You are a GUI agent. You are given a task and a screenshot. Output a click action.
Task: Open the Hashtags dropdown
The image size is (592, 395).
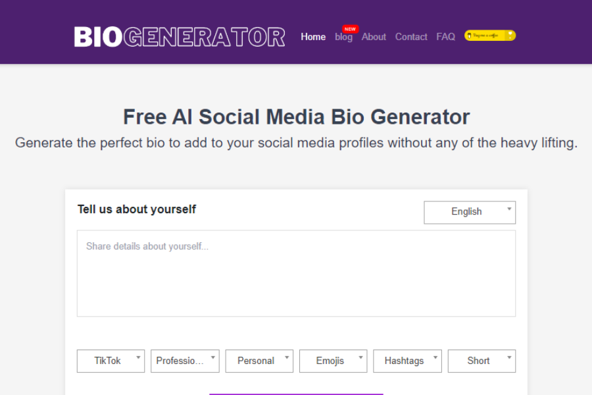[x=407, y=361]
